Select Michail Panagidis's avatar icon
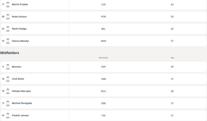The width and height of the screenshot is (207, 121). 8,103
